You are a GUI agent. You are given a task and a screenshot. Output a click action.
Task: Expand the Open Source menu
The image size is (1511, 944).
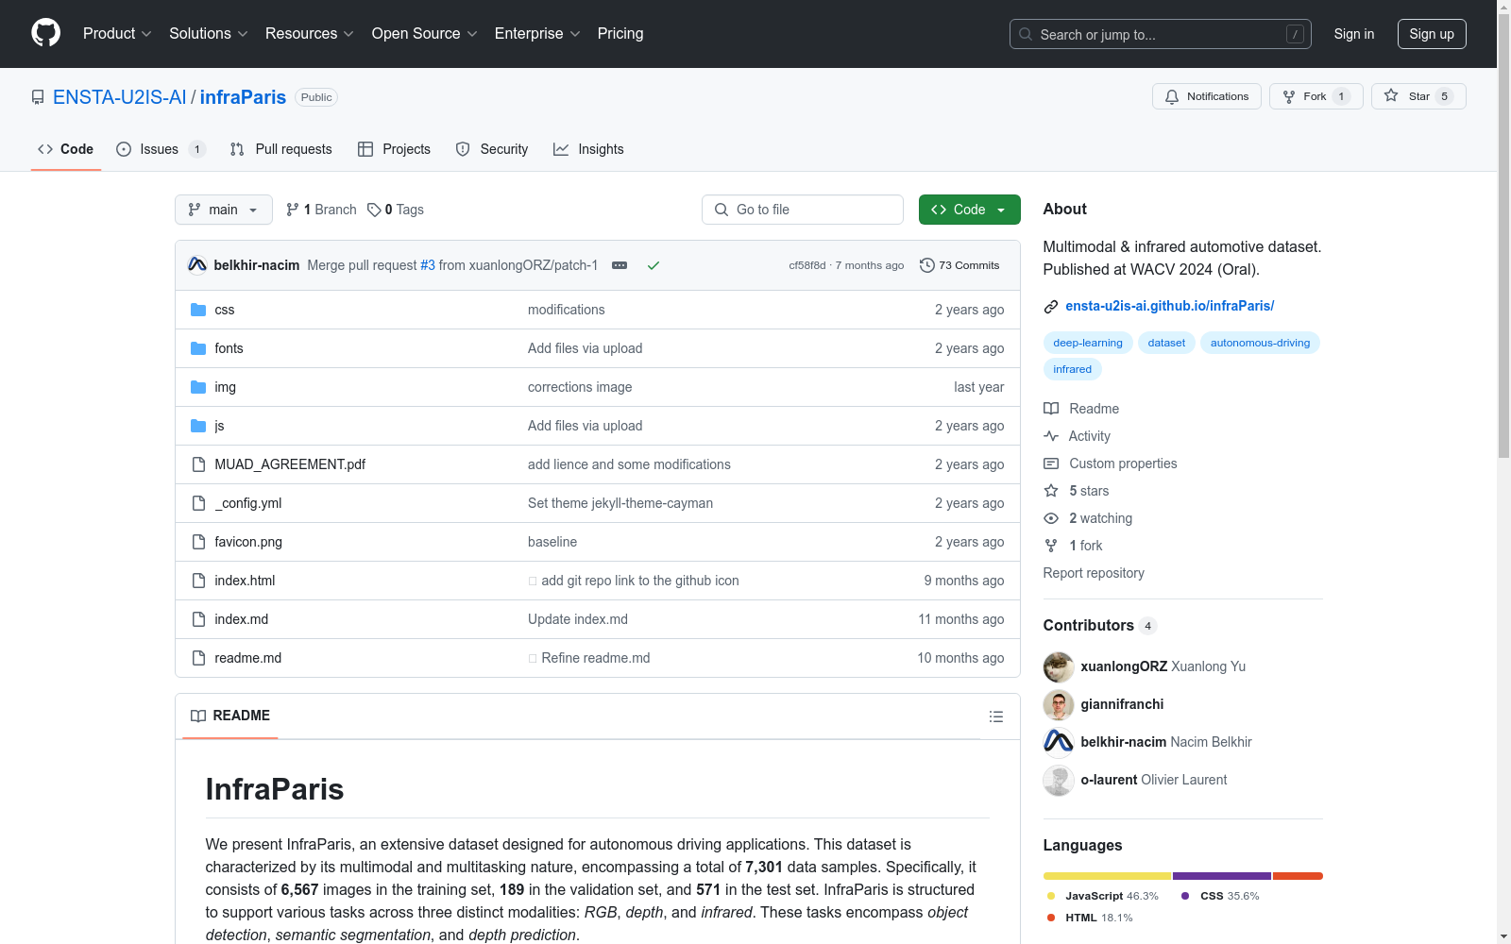(x=424, y=33)
